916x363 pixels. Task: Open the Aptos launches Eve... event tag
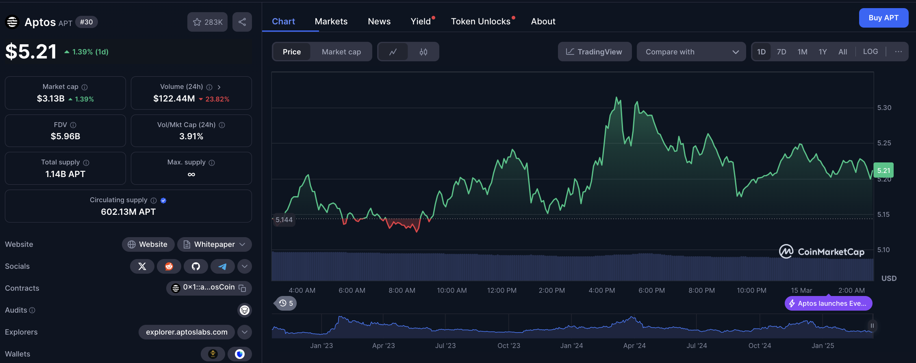(828, 303)
